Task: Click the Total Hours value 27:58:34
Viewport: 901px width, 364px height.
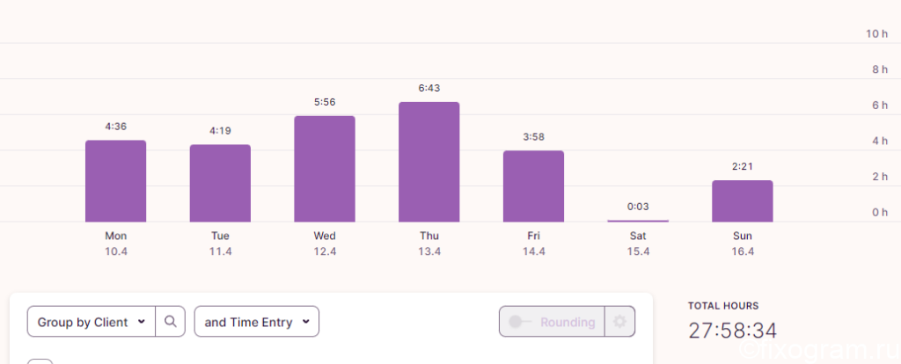Action: tap(733, 331)
